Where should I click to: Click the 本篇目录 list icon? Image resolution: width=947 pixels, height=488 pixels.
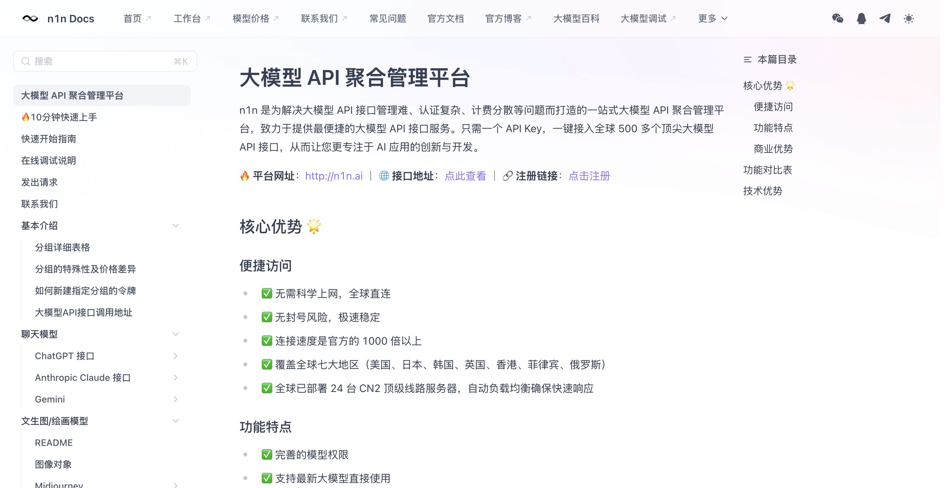(x=747, y=60)
